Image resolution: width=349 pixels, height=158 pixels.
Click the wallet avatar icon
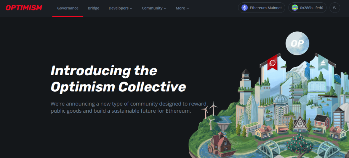tap(295, 8)
